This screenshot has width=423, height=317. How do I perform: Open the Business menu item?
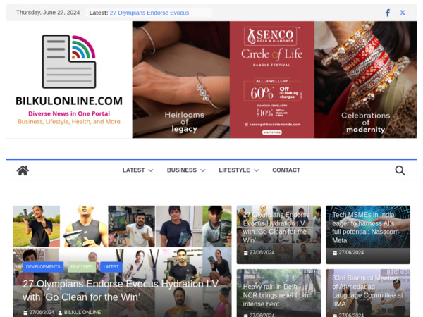[x=182, y=170]
